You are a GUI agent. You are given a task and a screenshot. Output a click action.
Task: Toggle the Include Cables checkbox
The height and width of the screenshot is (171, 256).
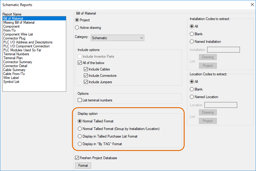coord(86,69)
